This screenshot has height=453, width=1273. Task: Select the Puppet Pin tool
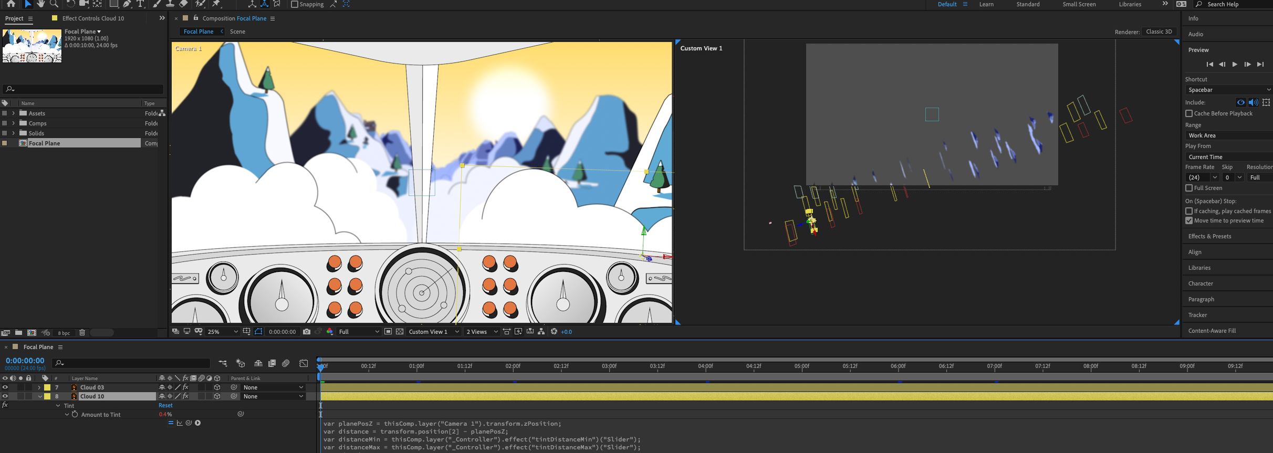tap(216, 4)
